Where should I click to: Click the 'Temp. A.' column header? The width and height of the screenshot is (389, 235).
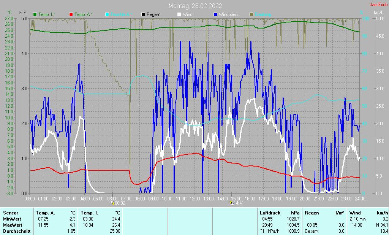pyautogui.click(x=46, y=213)
